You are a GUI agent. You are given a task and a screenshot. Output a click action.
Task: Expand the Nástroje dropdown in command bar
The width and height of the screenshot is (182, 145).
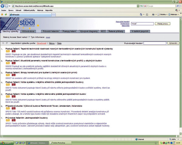(174, 14)
